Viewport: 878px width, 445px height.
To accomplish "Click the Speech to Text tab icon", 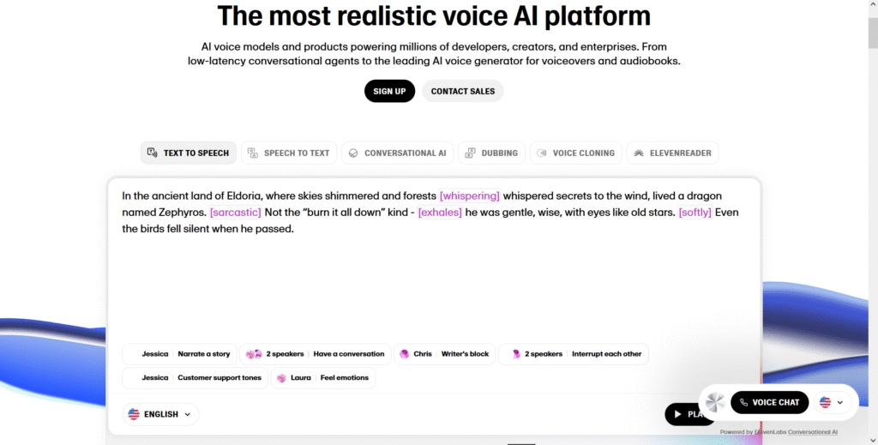I will pyautogui.click(x=253, y=153).
